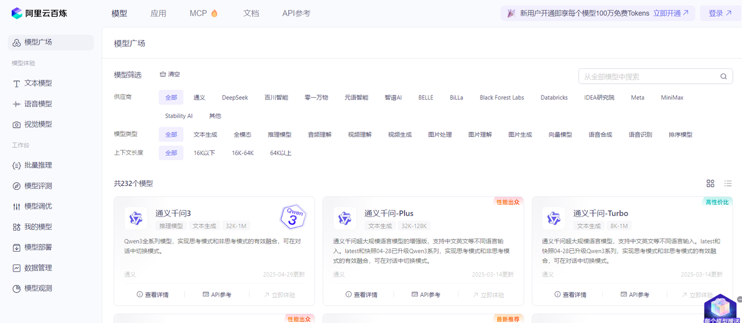Filter supplier by 通义
The height and width of the screenshot is (323, 742).
(x=199, y=98)
